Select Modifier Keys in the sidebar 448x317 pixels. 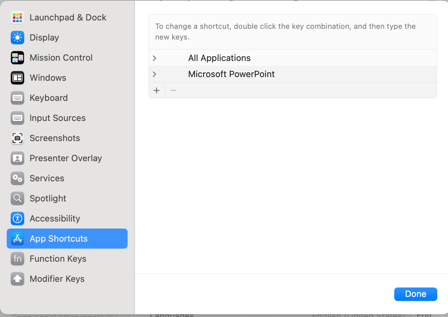pos(67,279)
